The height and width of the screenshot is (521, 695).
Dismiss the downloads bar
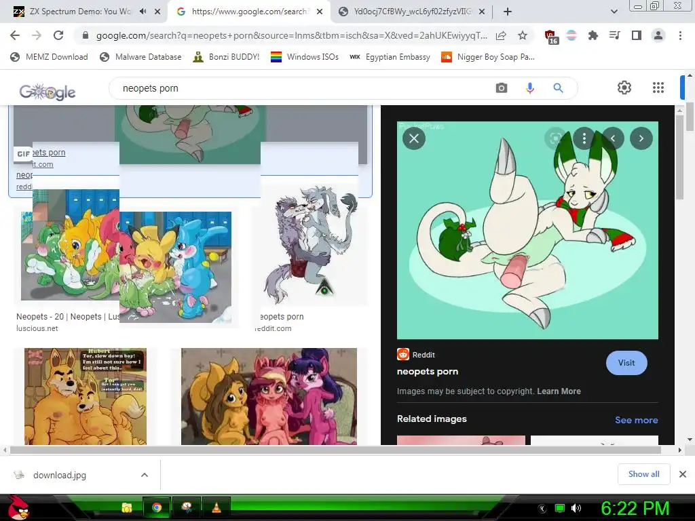coord(683,474)
